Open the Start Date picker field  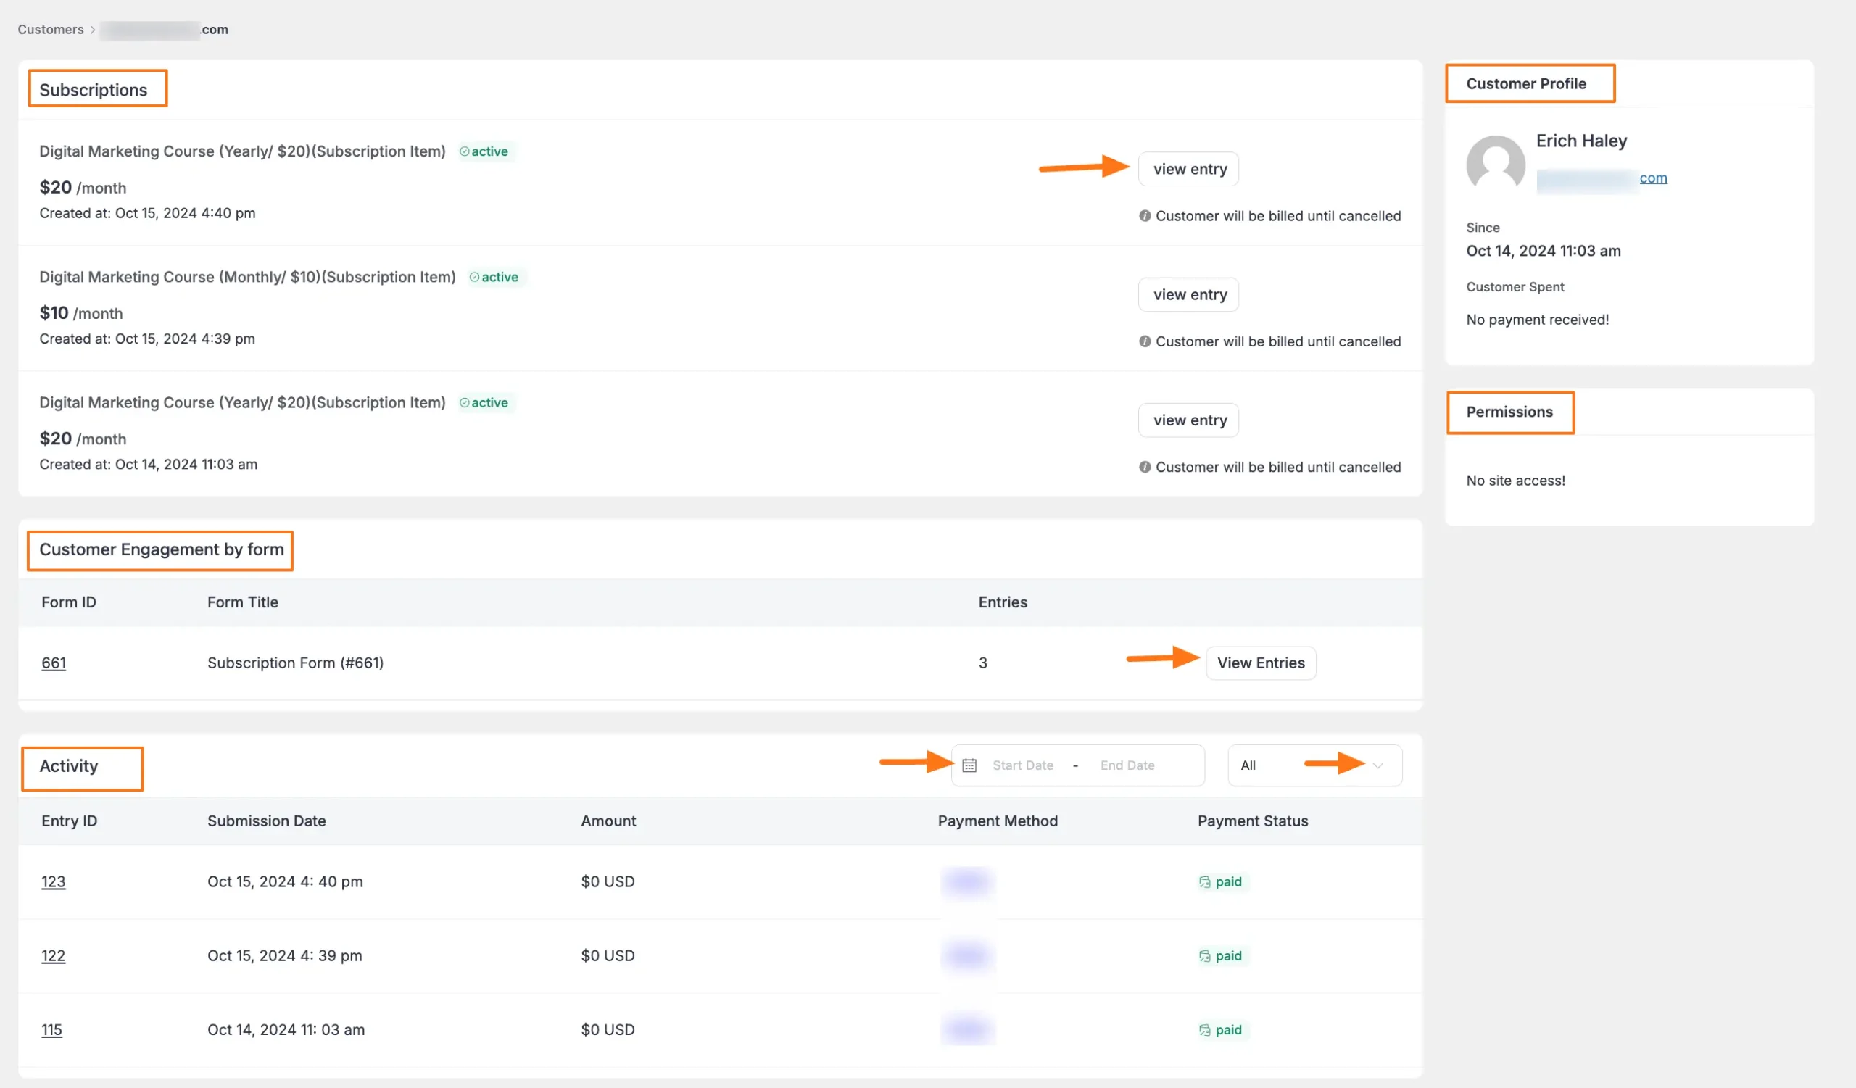tap(1022, 765)
